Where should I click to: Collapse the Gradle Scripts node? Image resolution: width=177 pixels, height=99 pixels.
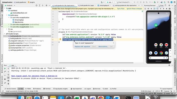point(5,34)
